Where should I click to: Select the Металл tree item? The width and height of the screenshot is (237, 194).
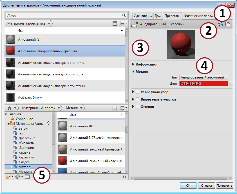pyautogui.click(x=28, y=167)
